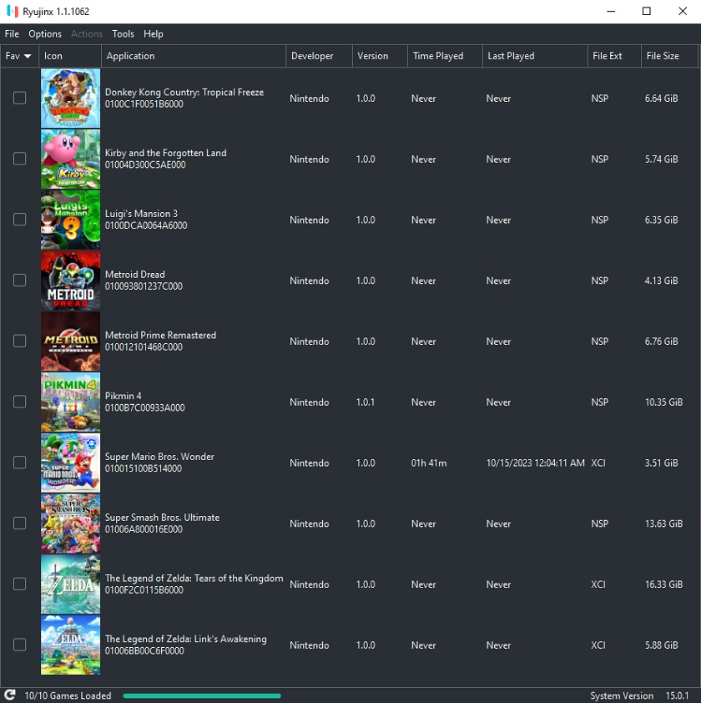The height and width of the screenshot is (703, 701).
Task: Click Super Smash Bros. Ultimate title text
Action: coord(162,518)
